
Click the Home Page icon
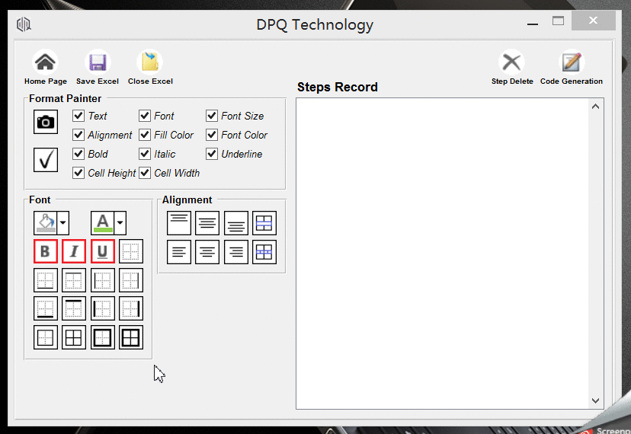(x=45, y=62)
